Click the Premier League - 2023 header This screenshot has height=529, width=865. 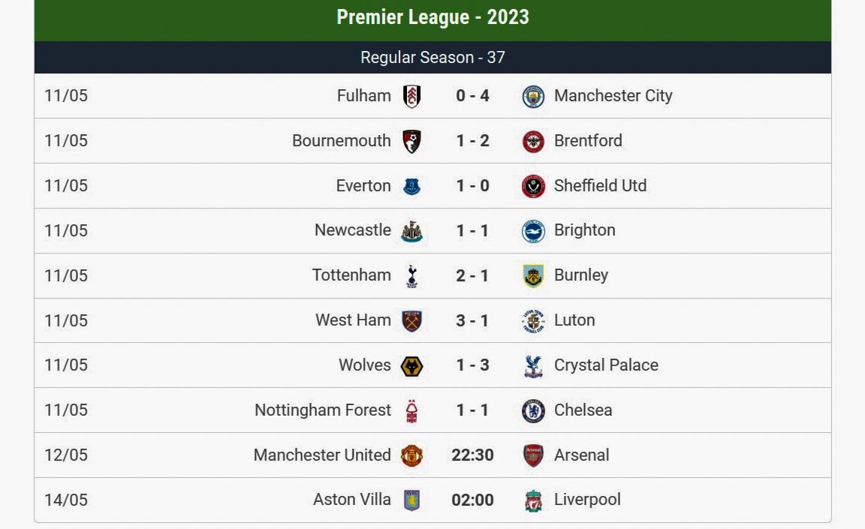pos(432,17)
